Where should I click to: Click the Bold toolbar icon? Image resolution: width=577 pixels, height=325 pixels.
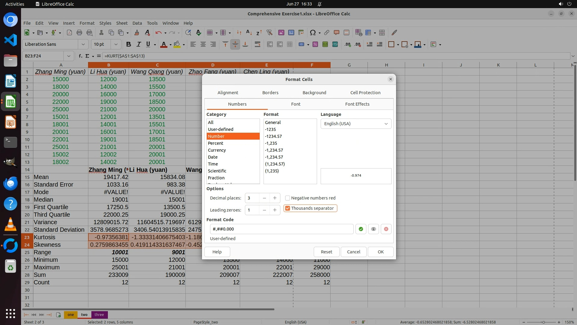pyautogui.click(x=129, y=44)
